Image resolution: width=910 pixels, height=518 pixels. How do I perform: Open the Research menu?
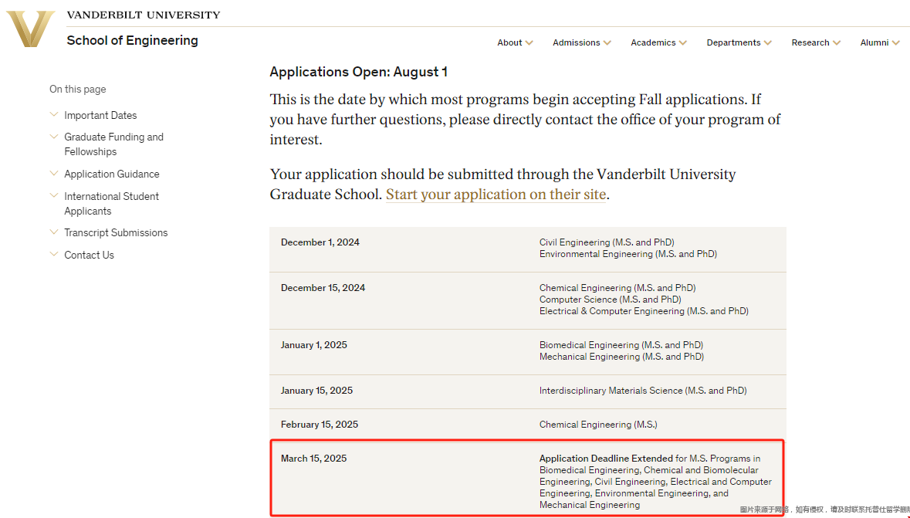[810, 42]
